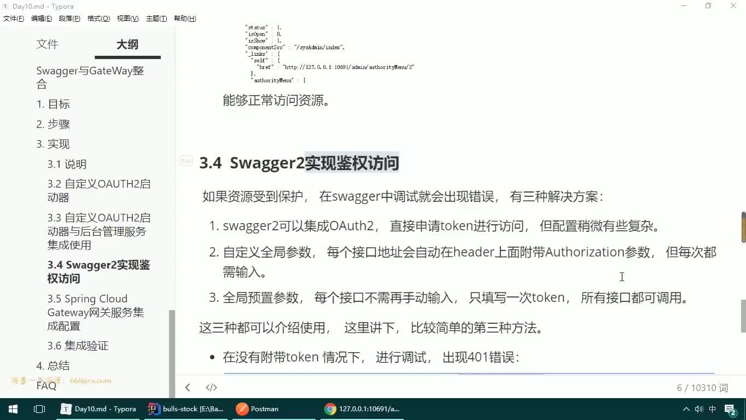Open the 格式(O) menu
This screenshot has width=746, height=420.
click(98, 19)
